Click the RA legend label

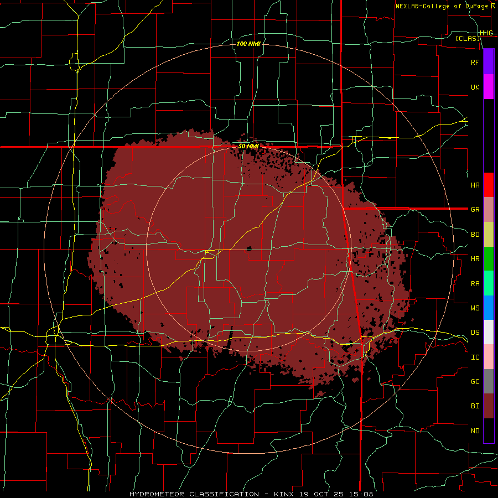(475, 284)
